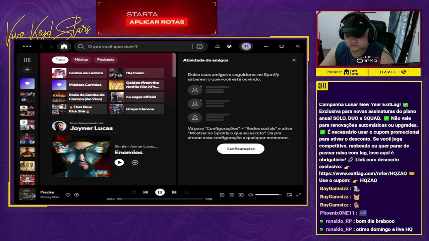The image size is (429, 241).
Task: Go back with the left arrow
Action: point(42,46)
